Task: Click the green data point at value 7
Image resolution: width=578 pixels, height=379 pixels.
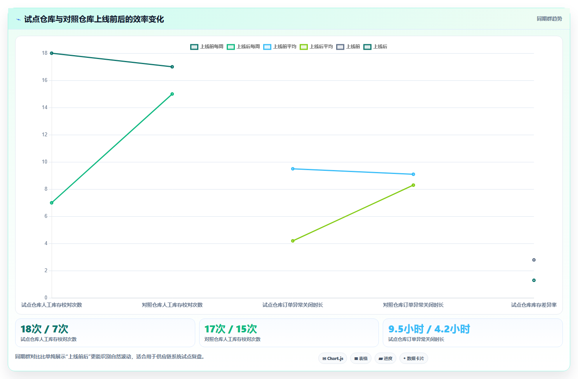Action: (x=52, y=203)
